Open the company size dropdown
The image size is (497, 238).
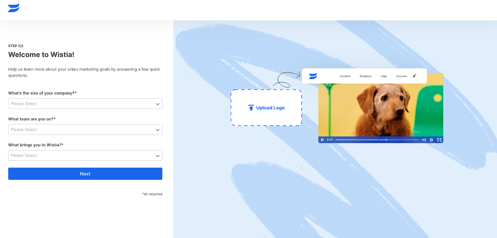coord(85,104)
